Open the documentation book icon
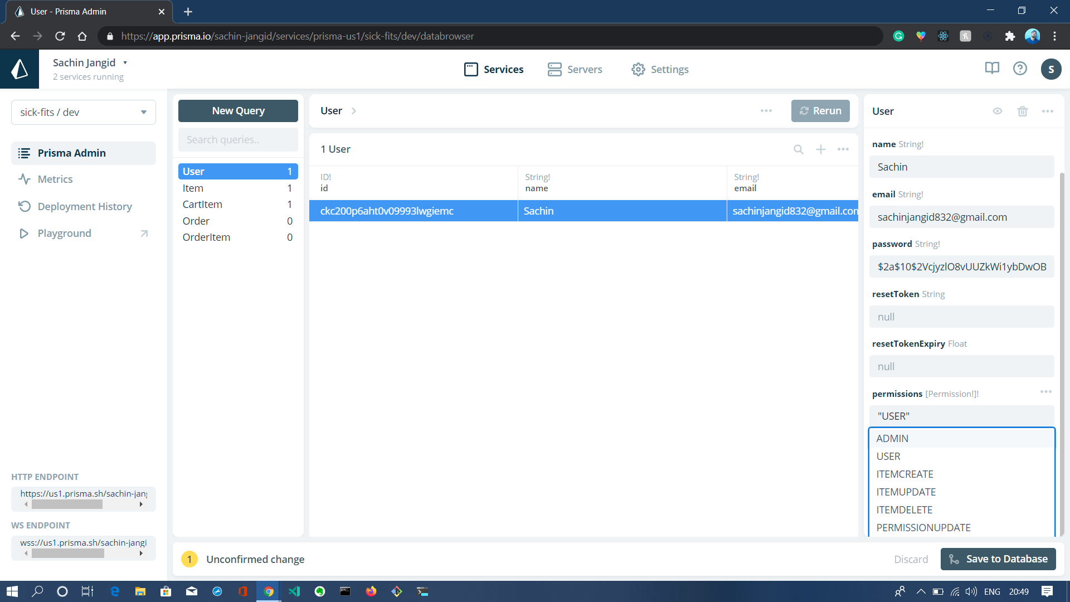 pos(992,69)
